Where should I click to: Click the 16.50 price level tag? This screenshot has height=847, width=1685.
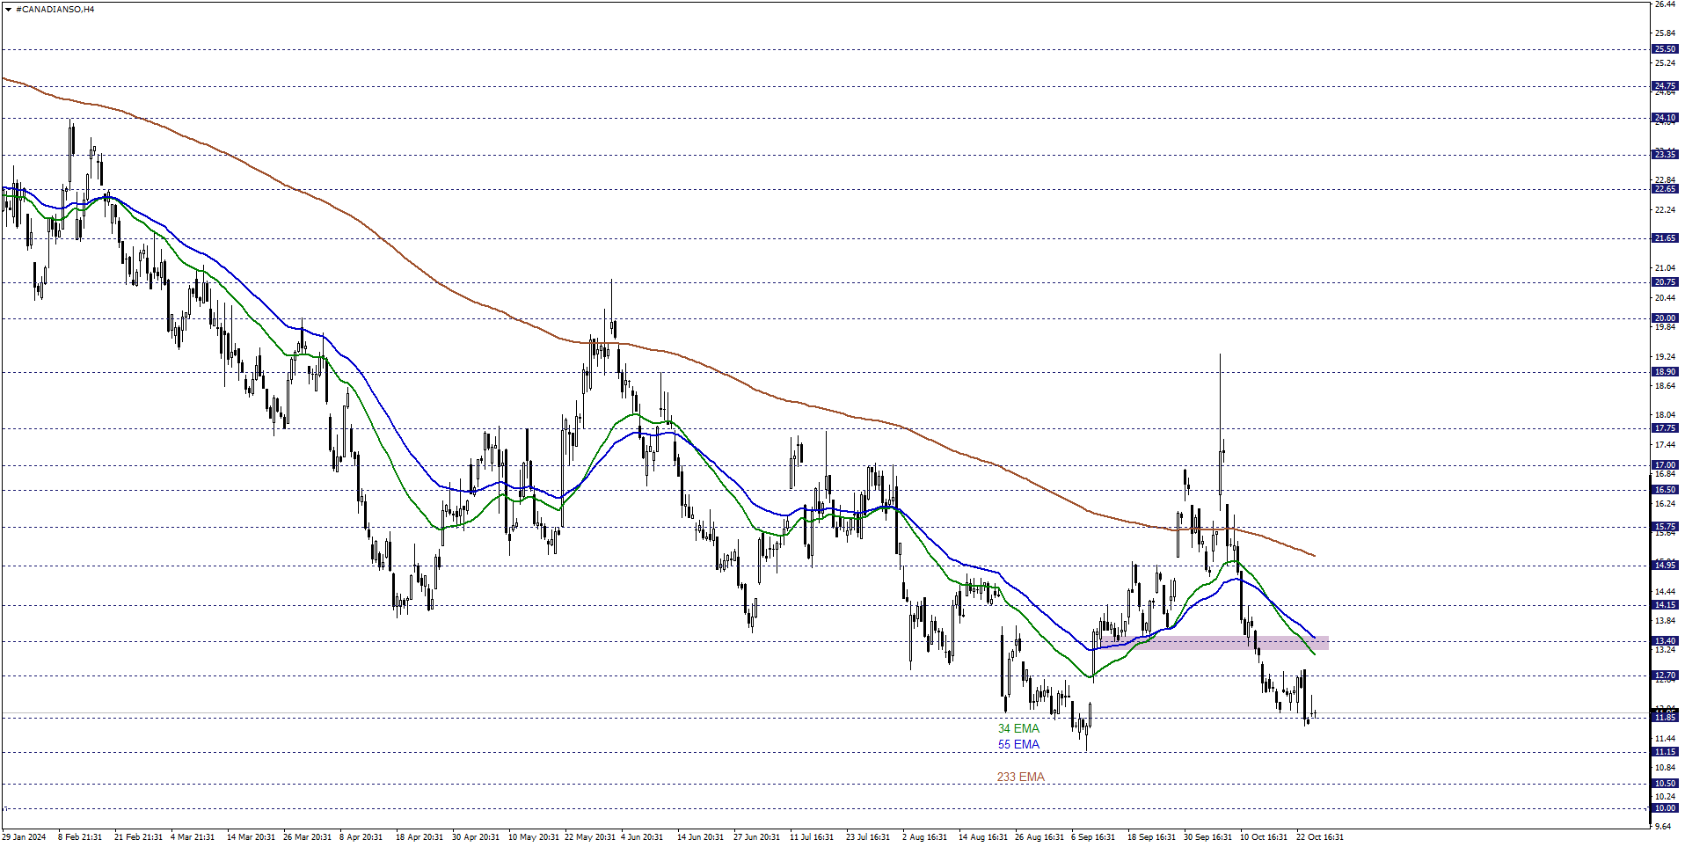point(1665,490)
